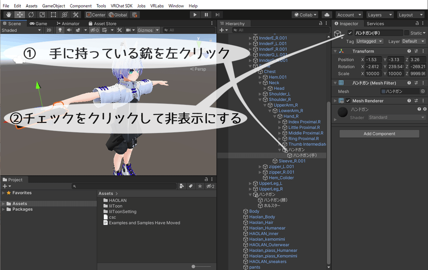The image size is (428, 270).
Task: Open the Layout dropdown
Action: click(409, 15)
